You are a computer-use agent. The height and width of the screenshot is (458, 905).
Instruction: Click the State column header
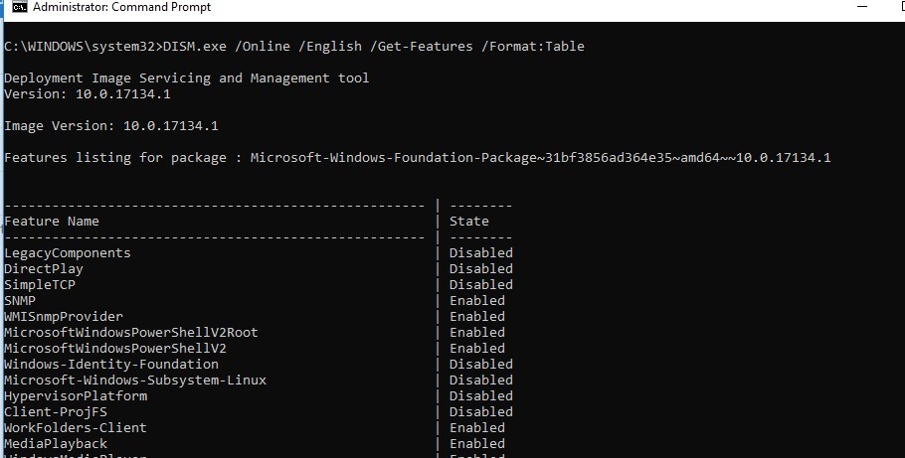469,221
